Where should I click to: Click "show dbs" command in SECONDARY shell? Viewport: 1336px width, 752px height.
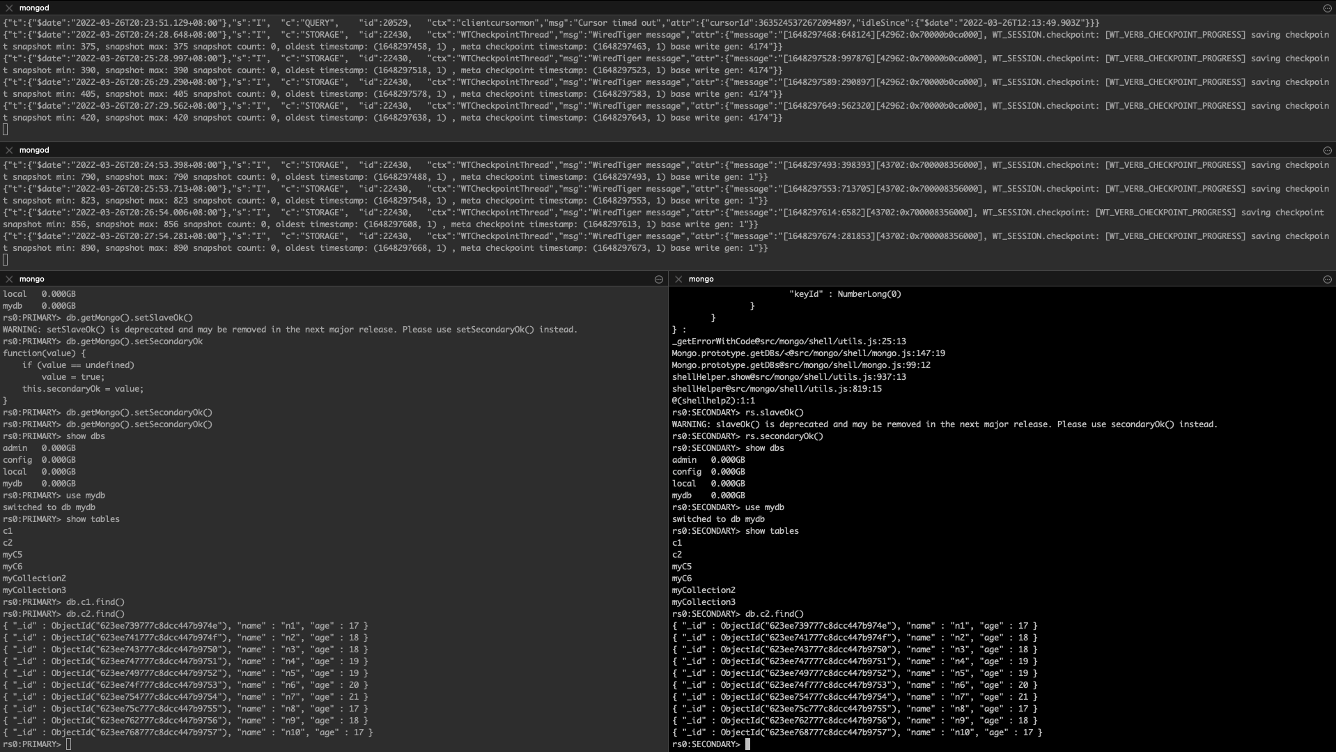click(x=728, y=448)
